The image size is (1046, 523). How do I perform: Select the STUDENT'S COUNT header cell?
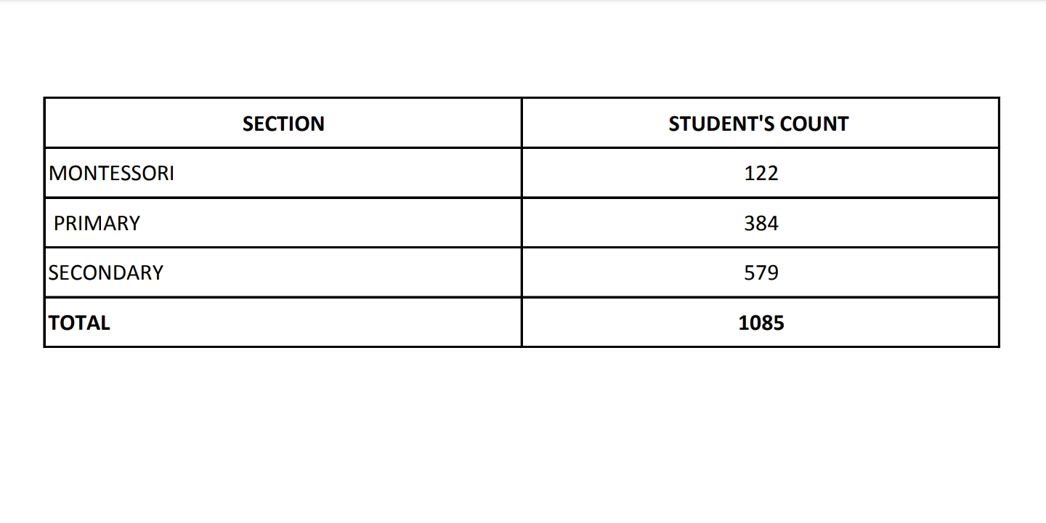(758, 123)
